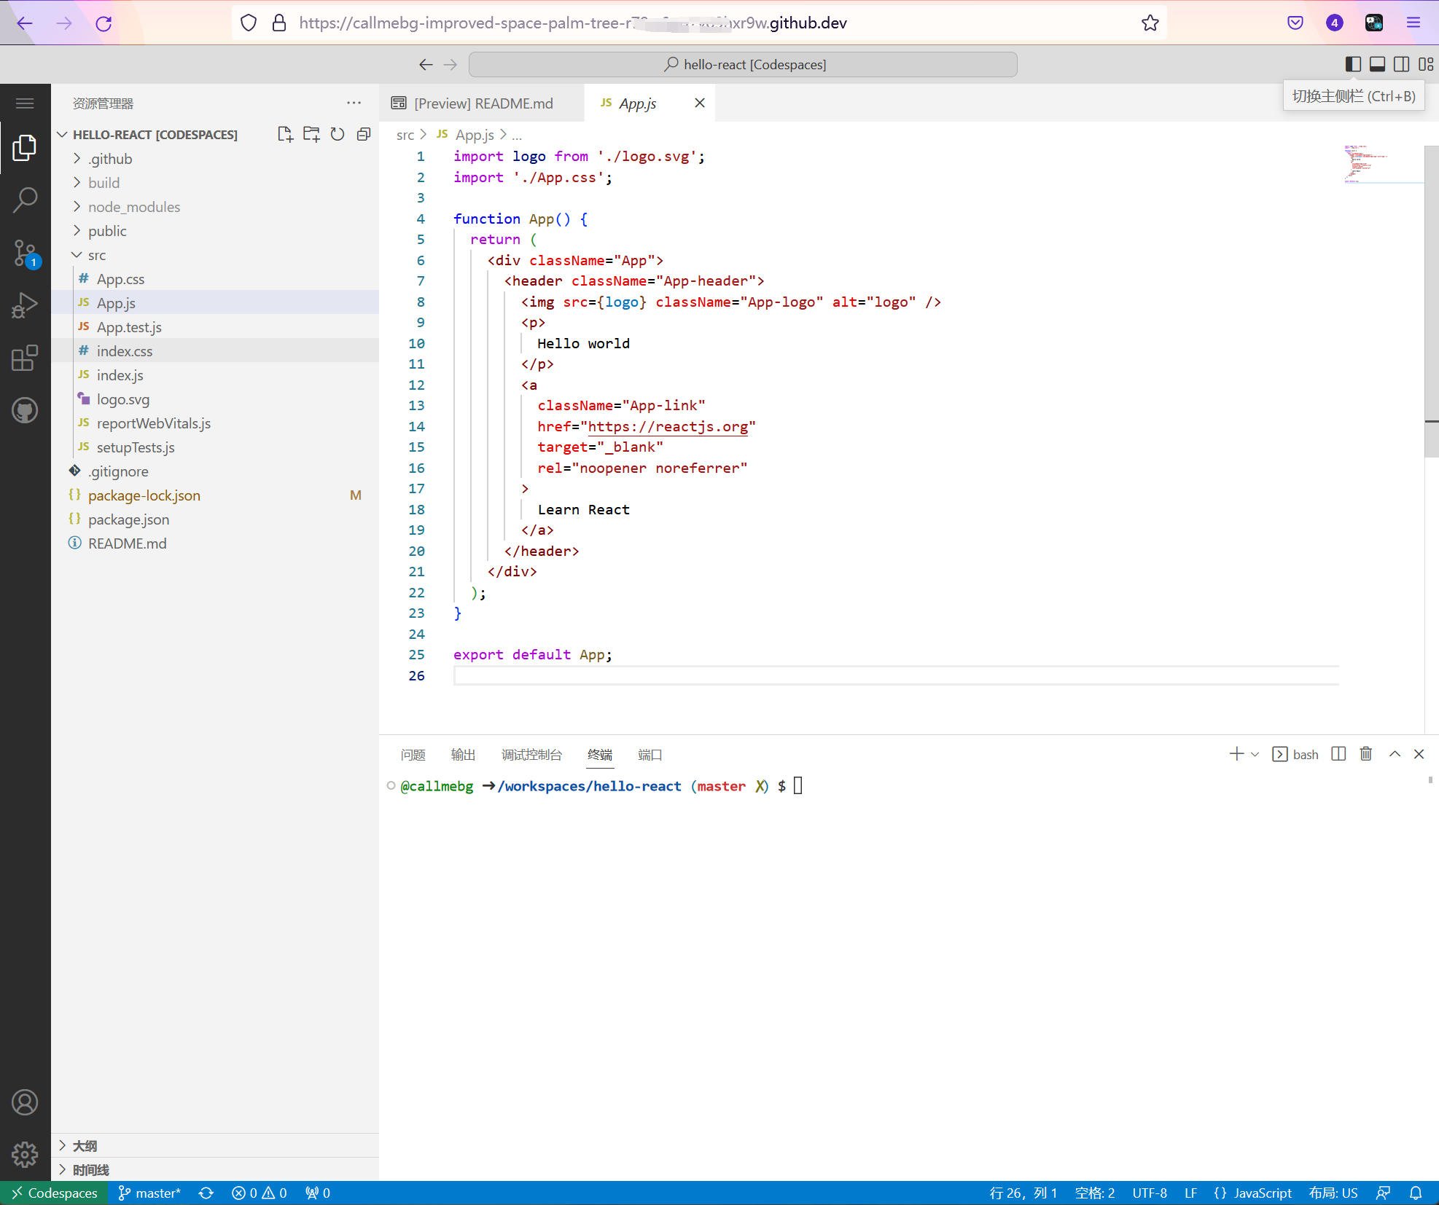Create a new file in explorer
The width and height of the screenshot is (1439, 1205).
point(285,134)
